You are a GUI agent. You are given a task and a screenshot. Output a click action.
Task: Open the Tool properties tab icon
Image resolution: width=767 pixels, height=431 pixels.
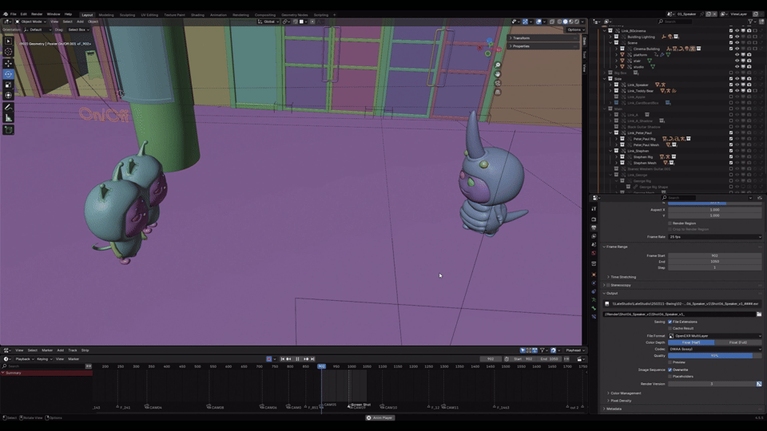(594, 209)
